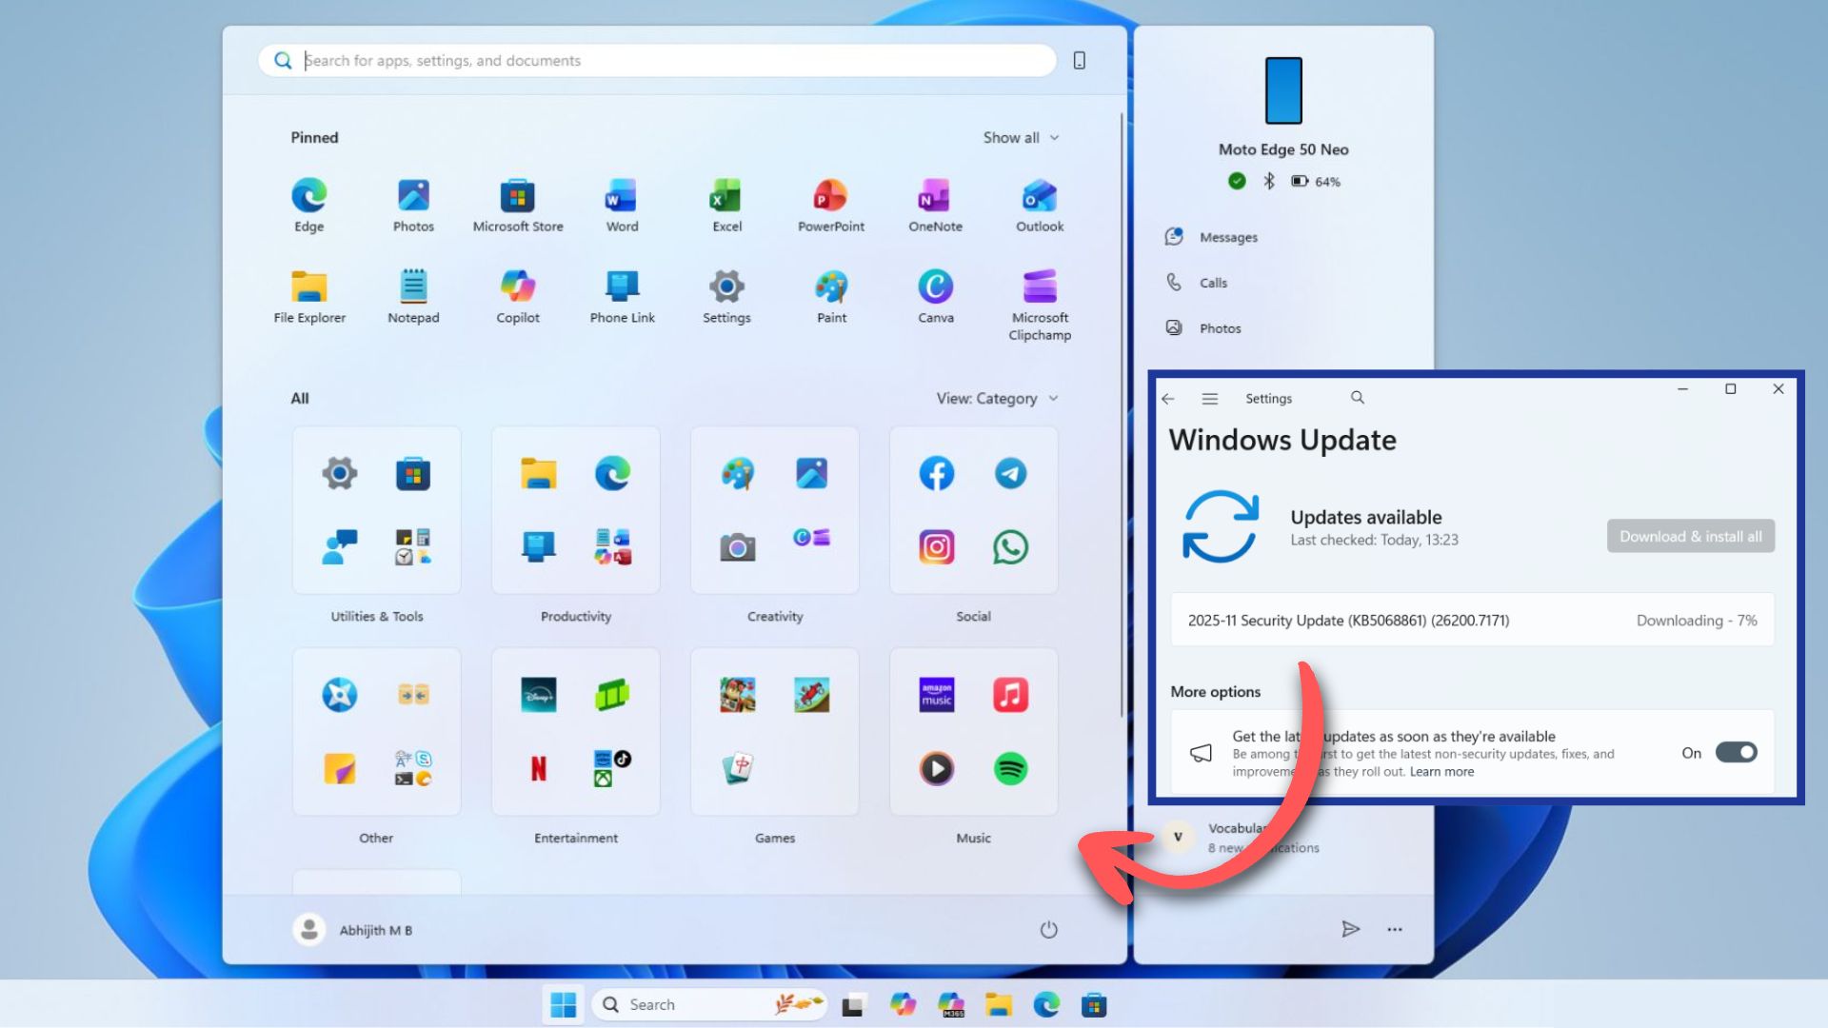Click the Learn more link
The image size is (1828, 1028).
(1441, 772)
